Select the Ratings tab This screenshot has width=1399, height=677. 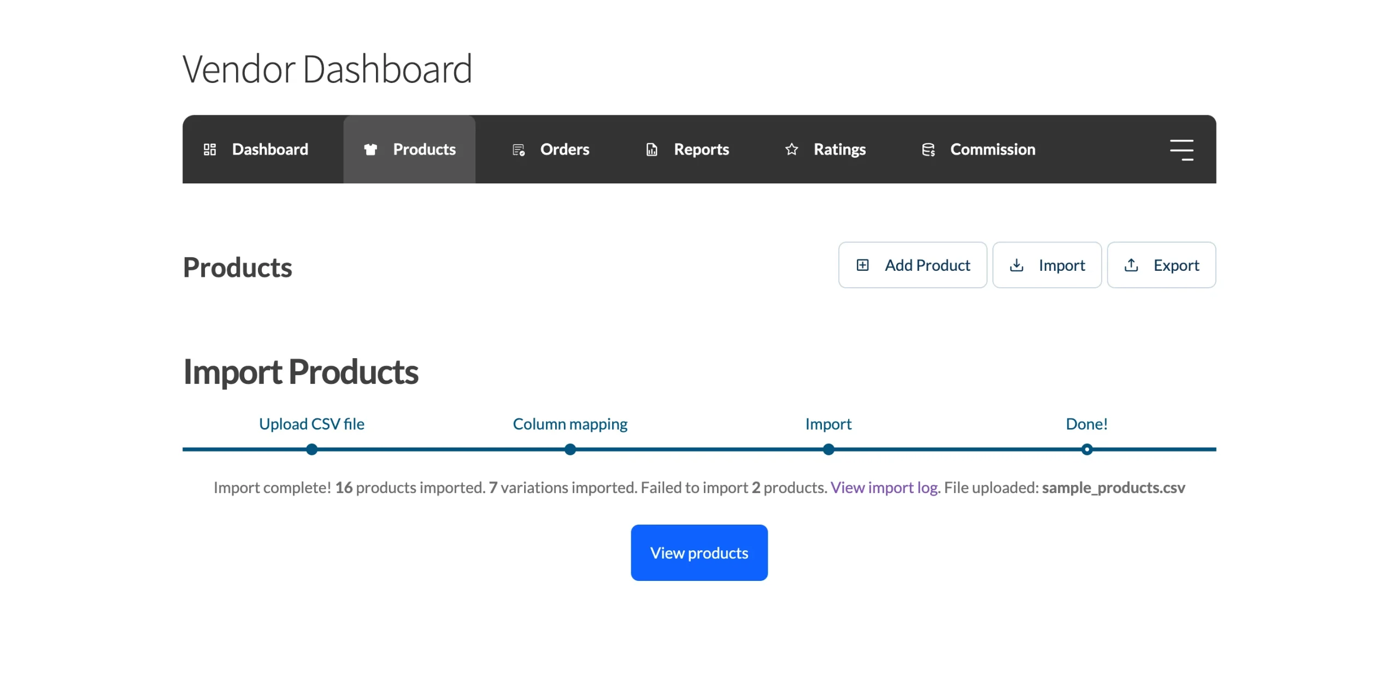click(825, 150)
